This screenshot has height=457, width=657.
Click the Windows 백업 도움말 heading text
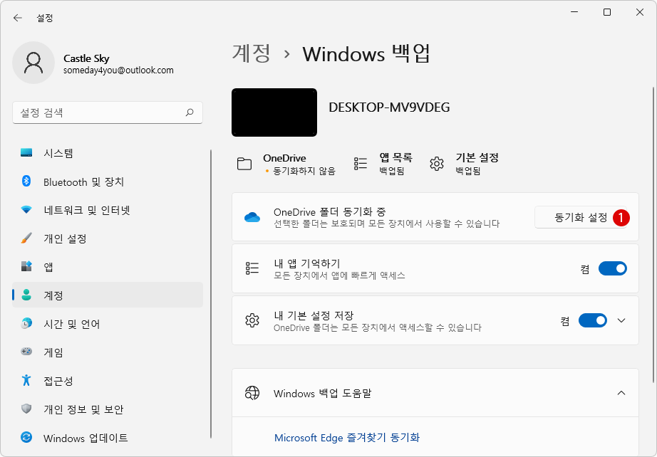point(322,394)
